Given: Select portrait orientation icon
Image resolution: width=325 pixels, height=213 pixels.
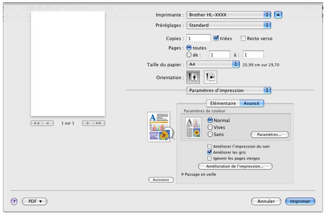Looking at the screenshot, I should click(193, 77).
